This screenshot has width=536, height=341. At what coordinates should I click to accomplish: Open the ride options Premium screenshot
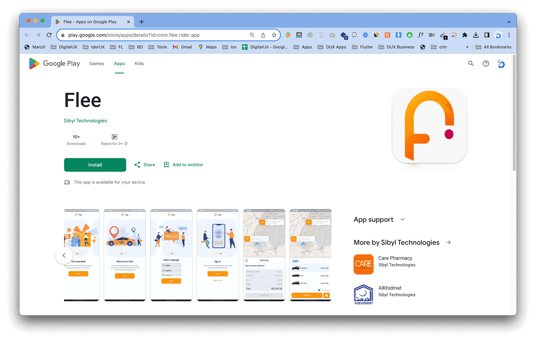point(311,255)
